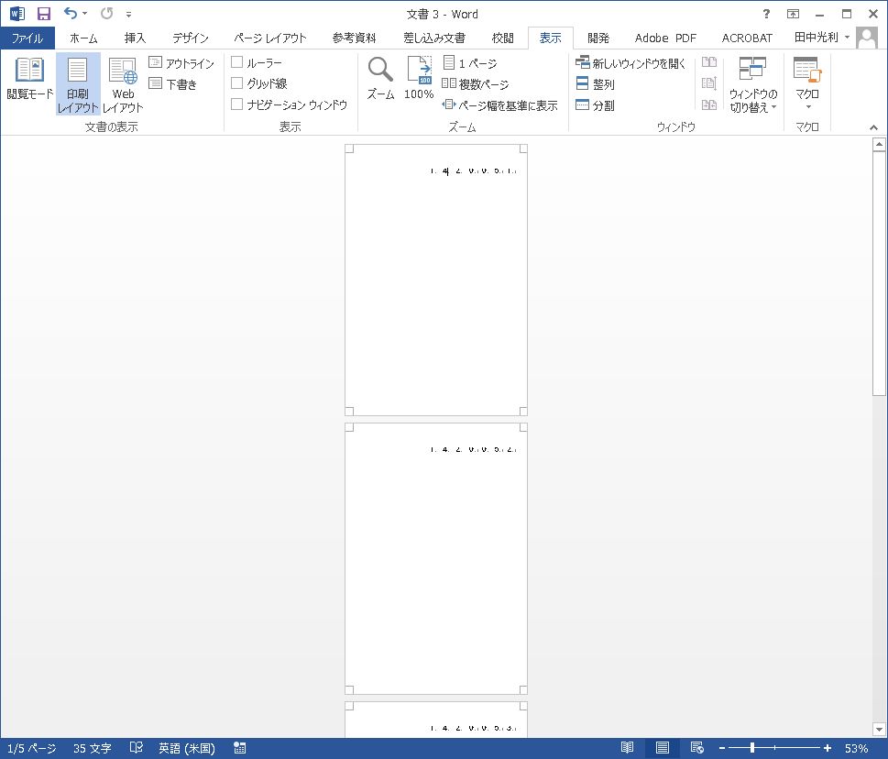The width and height of the screenshot is (888, 759).
Task: Enable the グリッド線 checkbox
Action: pos(236,83)
